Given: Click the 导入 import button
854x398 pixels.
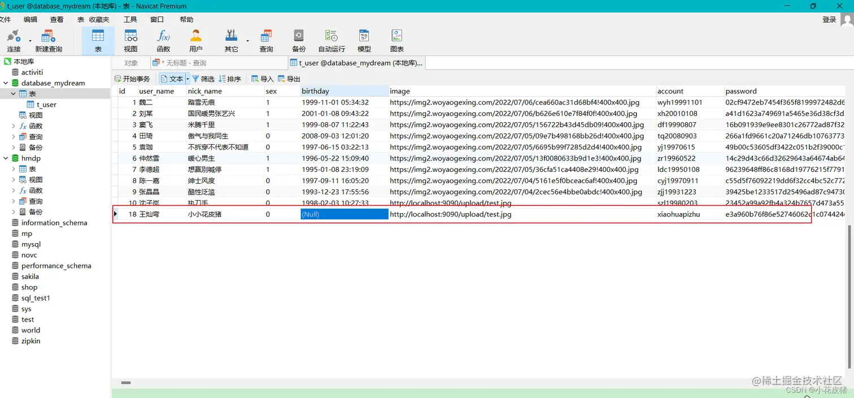Looking at the screenshot, I should pos(263,79).
